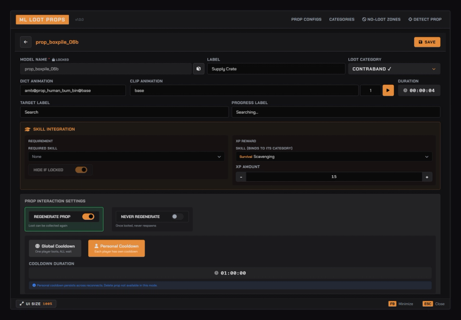Click the UI Size 100% button
This screenshot has width=461, height=320.
(36, 304)
